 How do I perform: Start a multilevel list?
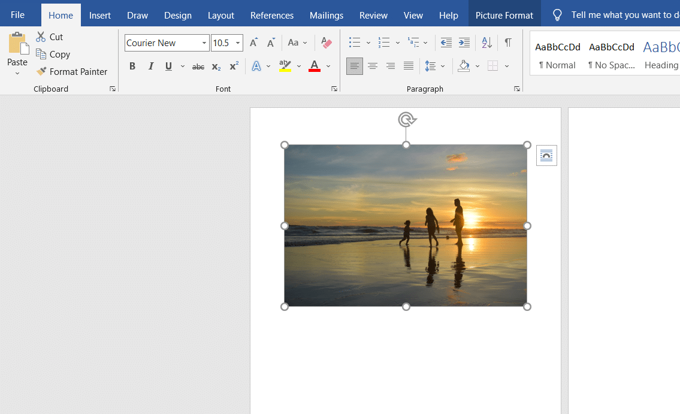(x=413, y=43)
